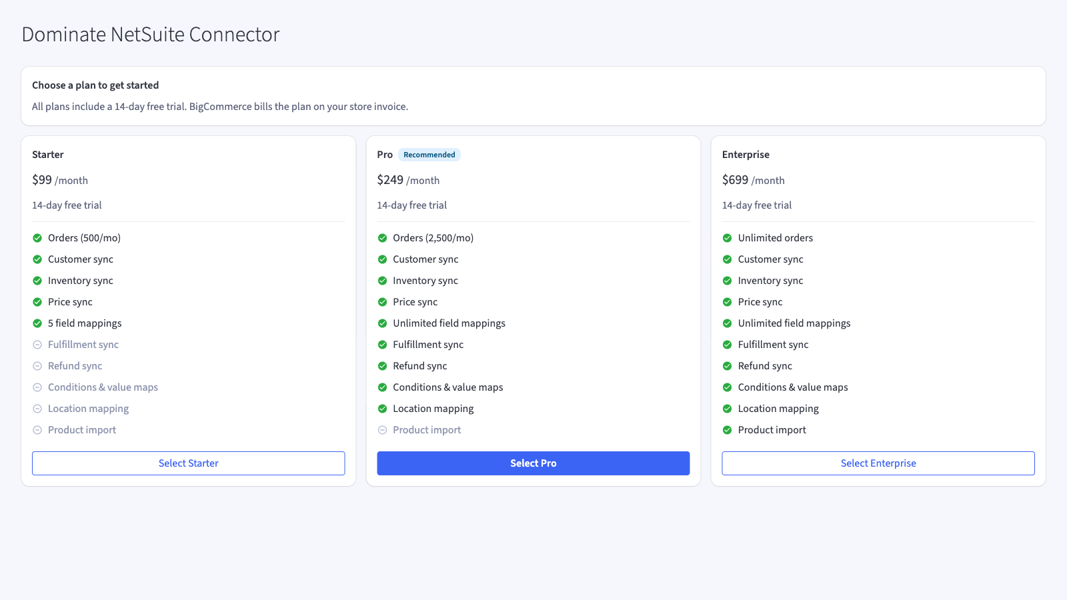Click check icon next to Starter Inventory sync
Image resolution: width=1067 pixels, height=600 pixels.
point(37,281)
